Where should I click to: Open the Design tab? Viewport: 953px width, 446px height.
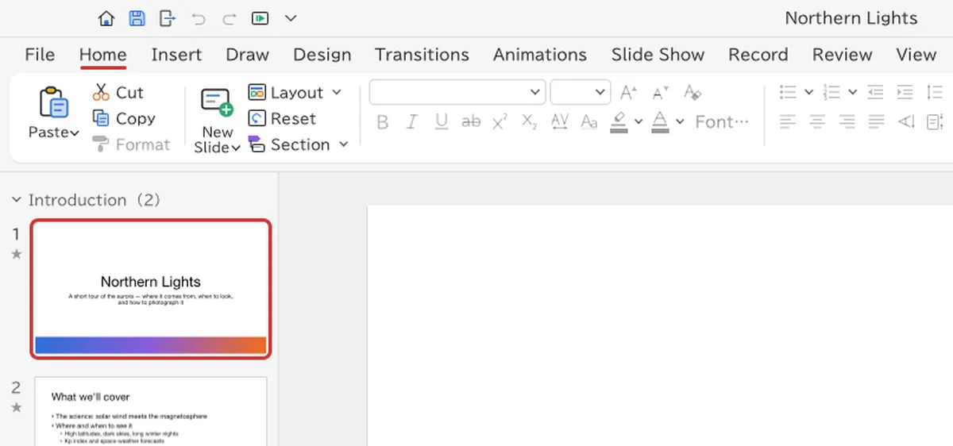[322, 55]
